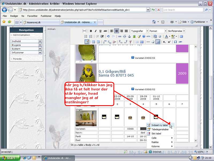Toggle bold formatting in the editor

pos(91,31)
